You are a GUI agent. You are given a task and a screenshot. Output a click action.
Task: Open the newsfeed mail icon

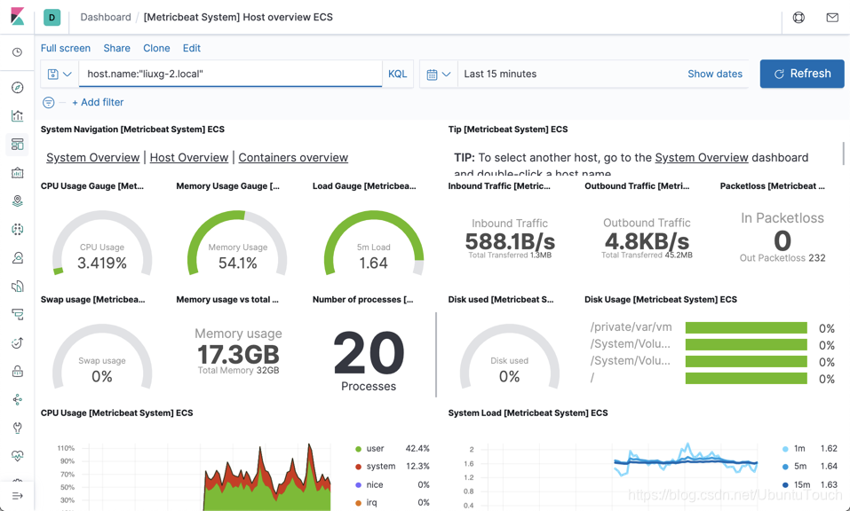(832, 18)
